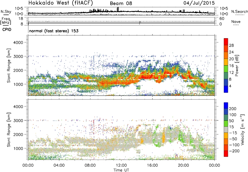The width and height of the screenshot is (248, 172).
Task: Click the '2000' tick on power panel
Action: click(x=18, y=70)
